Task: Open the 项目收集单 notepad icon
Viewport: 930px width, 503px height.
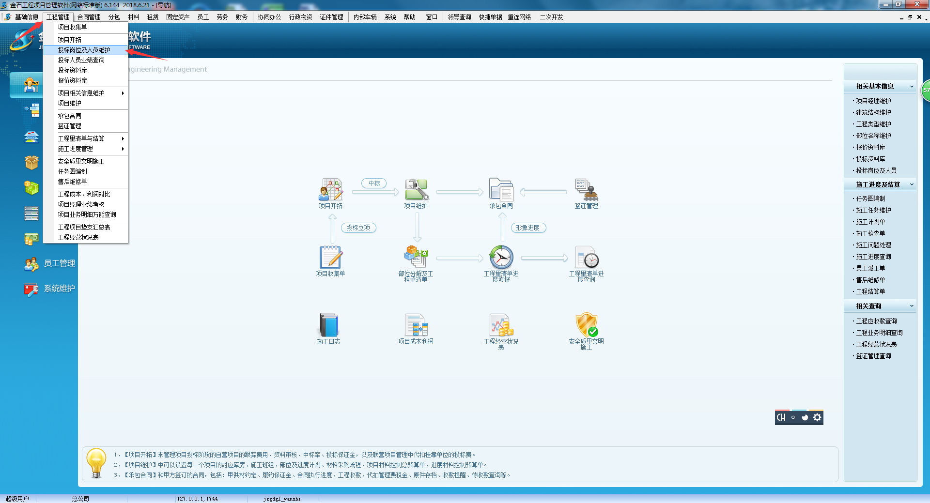Action: [x=331, y=258]
